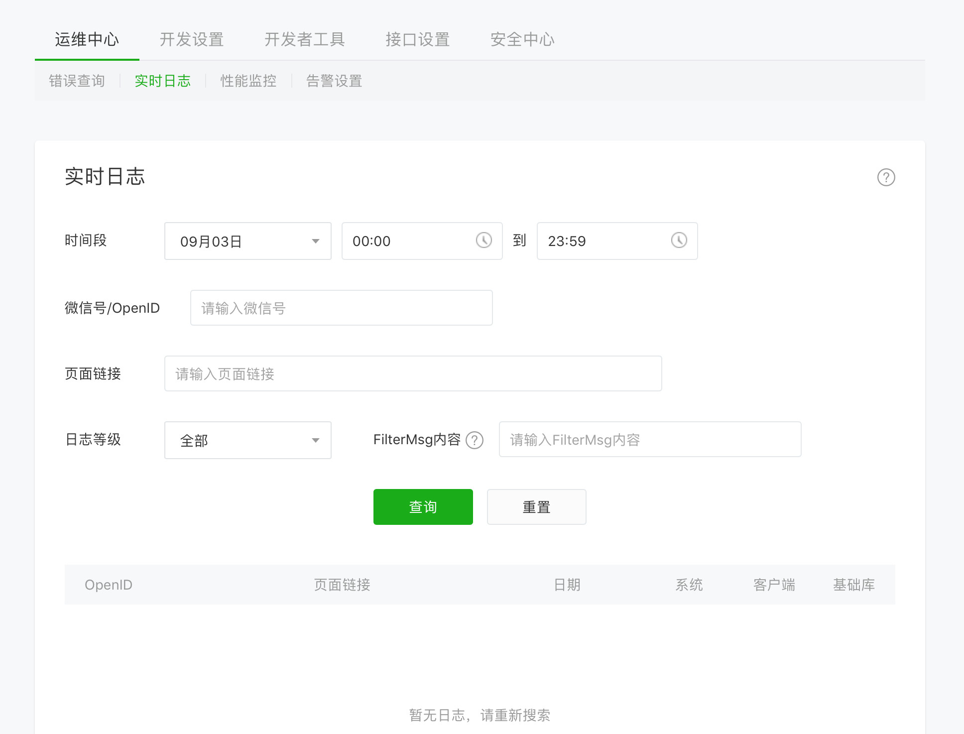Screen dimensions: 964x734
Task: Go to the 安全中心 tab
Action: click(x=522, y=39)
